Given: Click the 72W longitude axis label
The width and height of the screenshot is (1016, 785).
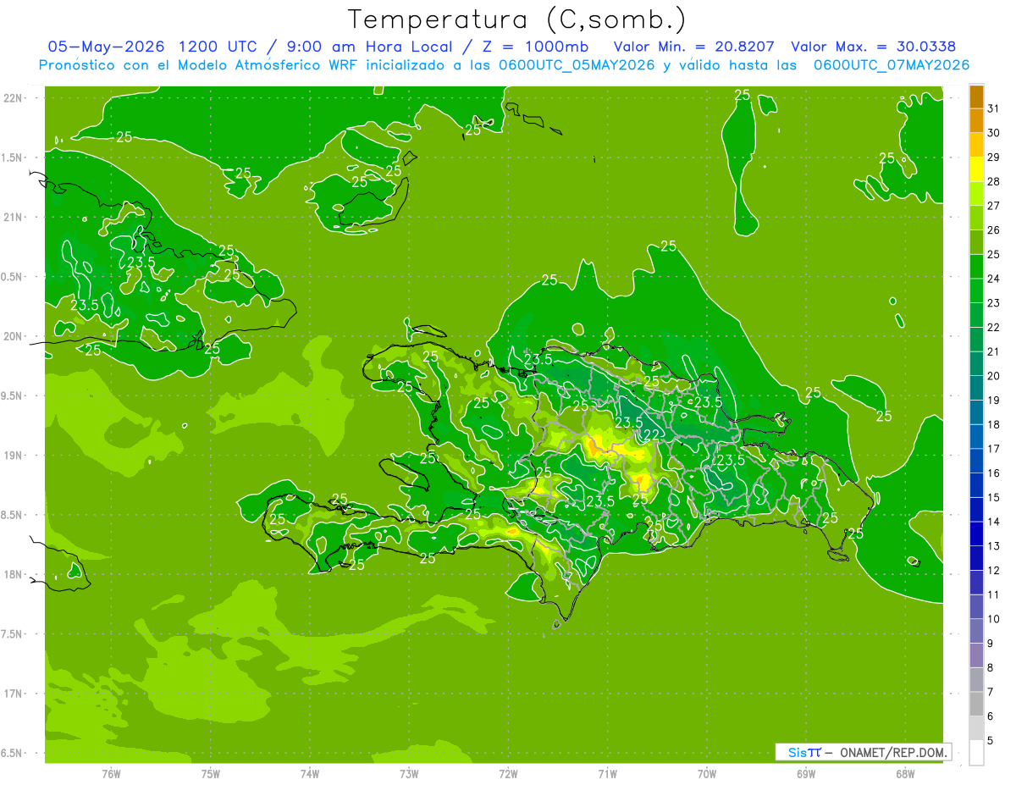Looking at the screenshot, I should click(508, 773).
